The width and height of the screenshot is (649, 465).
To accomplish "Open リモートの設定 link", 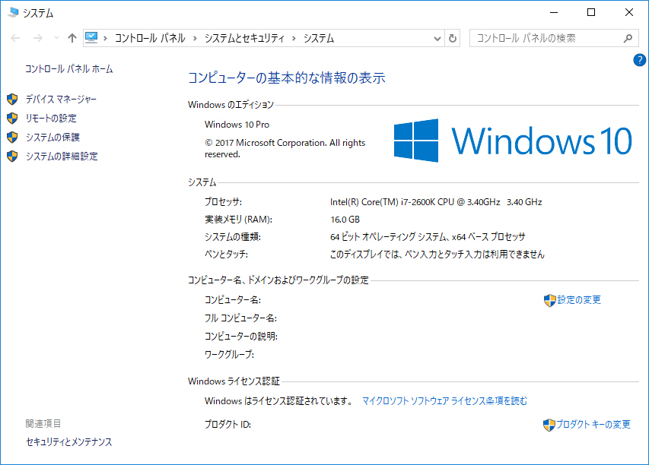I will pos(51,119).
